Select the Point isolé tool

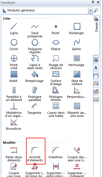pos(14,62)
